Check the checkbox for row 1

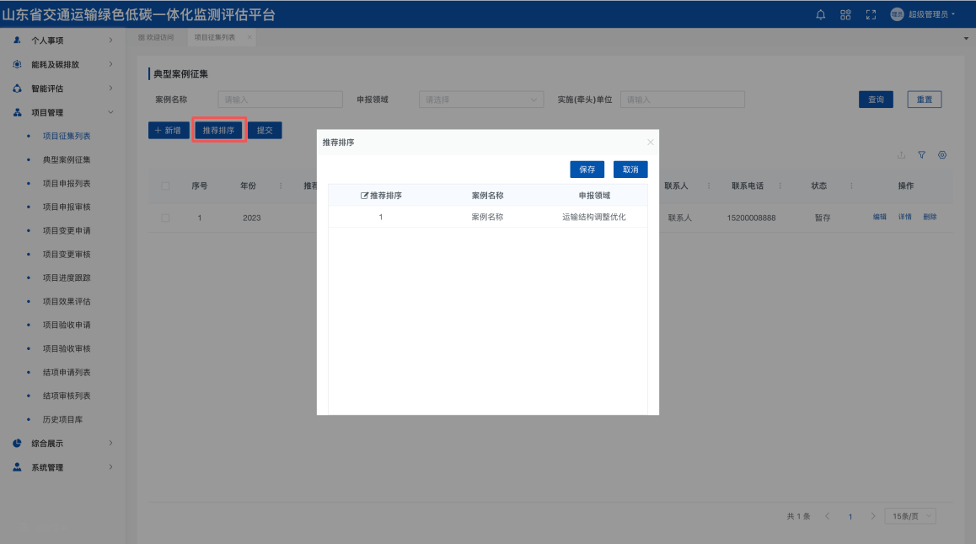[165, 218]
